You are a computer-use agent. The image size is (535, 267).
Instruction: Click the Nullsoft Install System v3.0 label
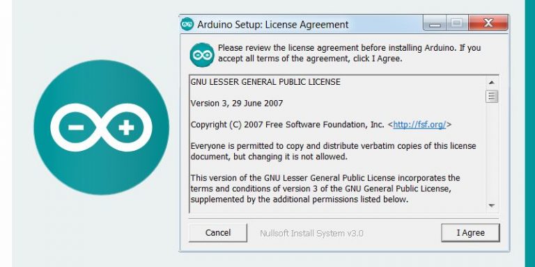coord(311,234)
